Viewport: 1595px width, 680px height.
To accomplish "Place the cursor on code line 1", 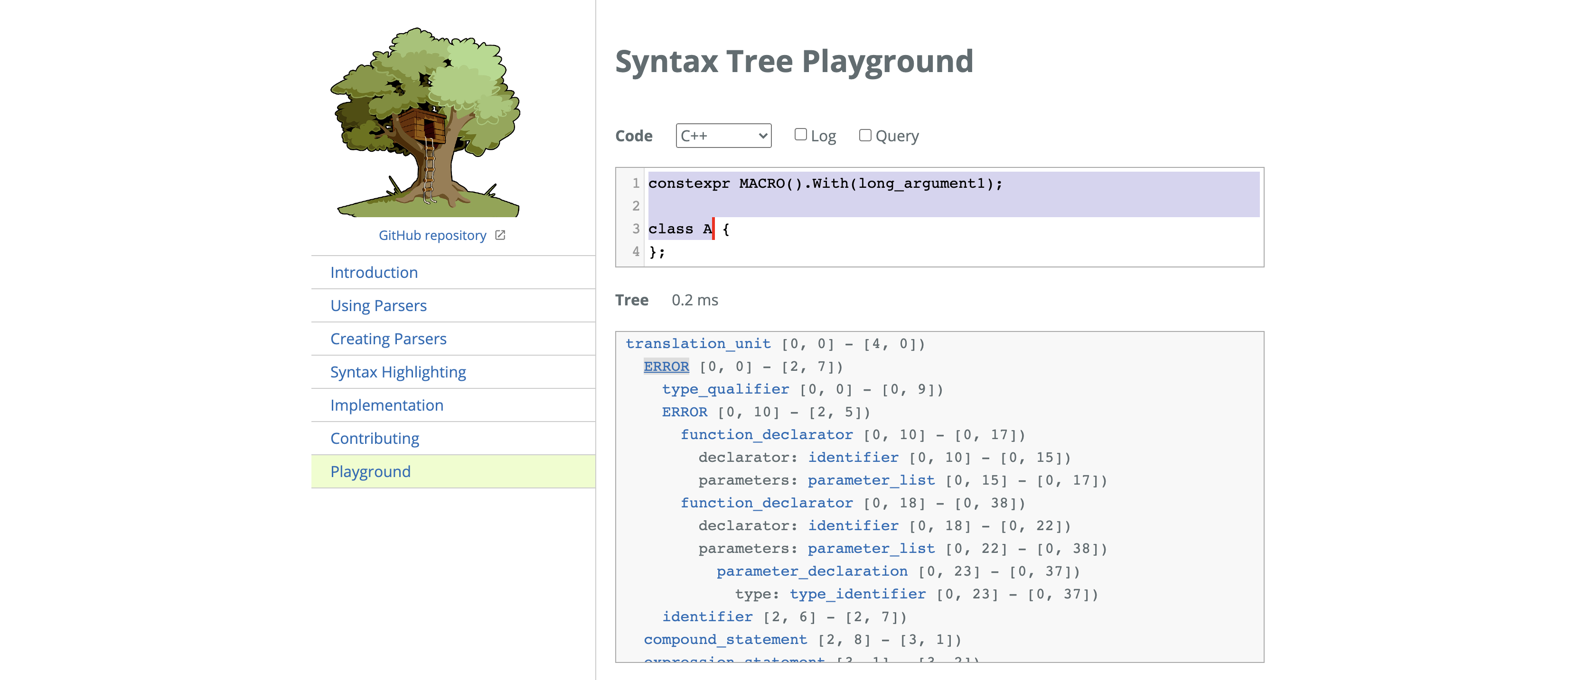I will coord(825,183).
